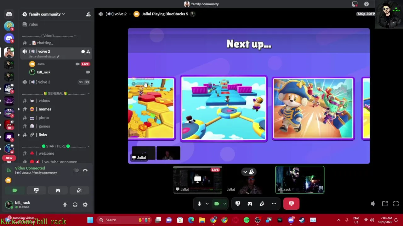Show hidden icons in system tray
Viewport: 403px width, 226px height.
click(x=338, y=220)
